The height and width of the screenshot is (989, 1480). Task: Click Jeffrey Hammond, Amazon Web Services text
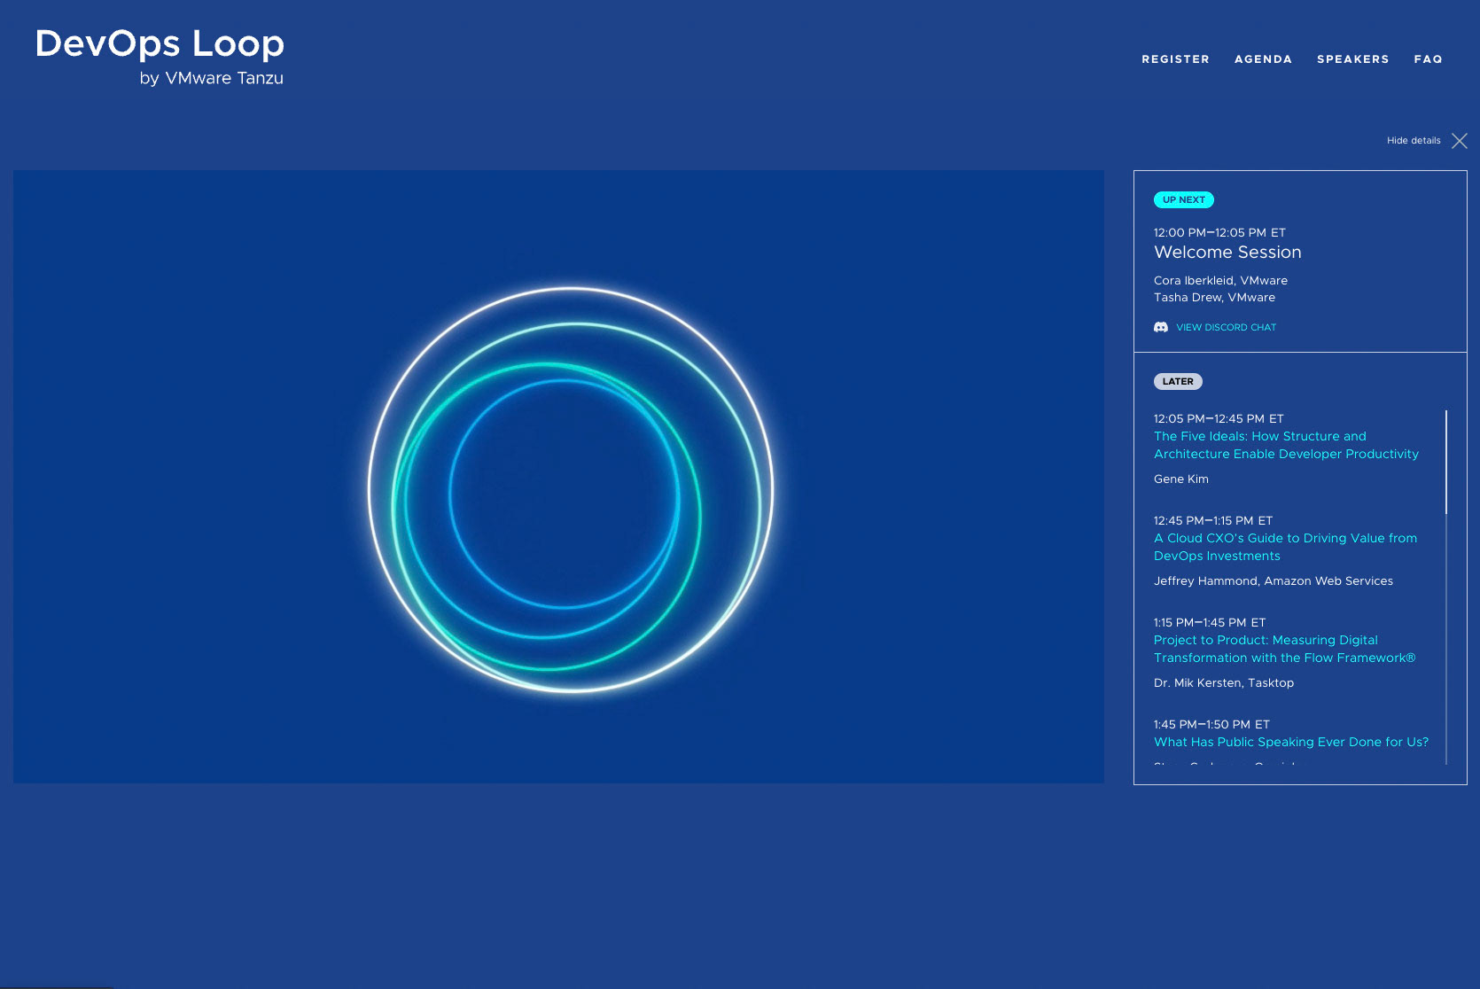click(1273, 581)
